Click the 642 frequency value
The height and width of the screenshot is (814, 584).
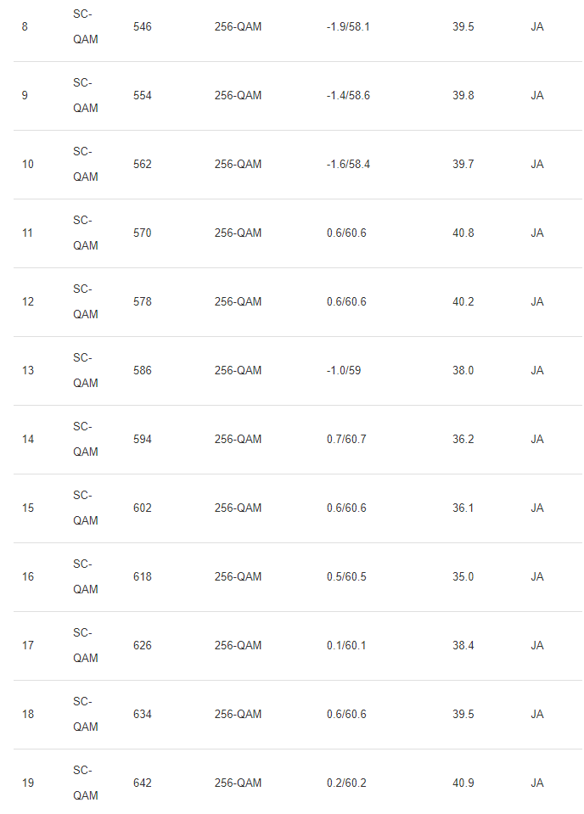click(143, 783)
